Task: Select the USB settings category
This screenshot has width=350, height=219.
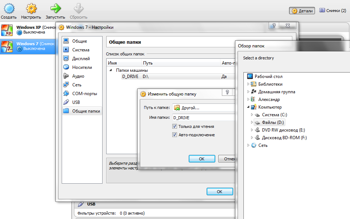Action: point(76,102)
